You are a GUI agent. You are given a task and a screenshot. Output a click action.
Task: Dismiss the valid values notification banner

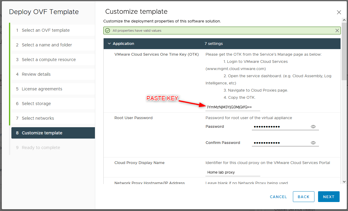click(337, 31)
